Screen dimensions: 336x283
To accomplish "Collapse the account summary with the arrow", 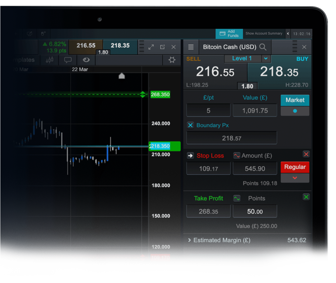I will pos(288,33).
